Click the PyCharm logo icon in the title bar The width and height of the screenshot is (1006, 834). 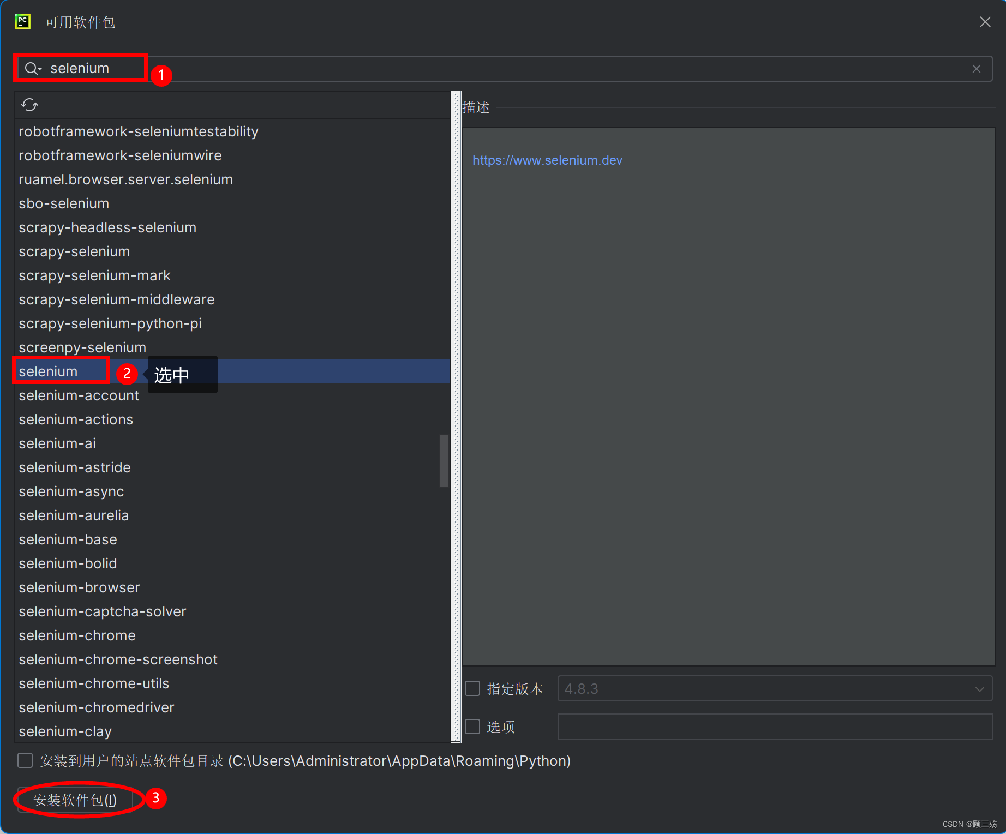[23, 22]
